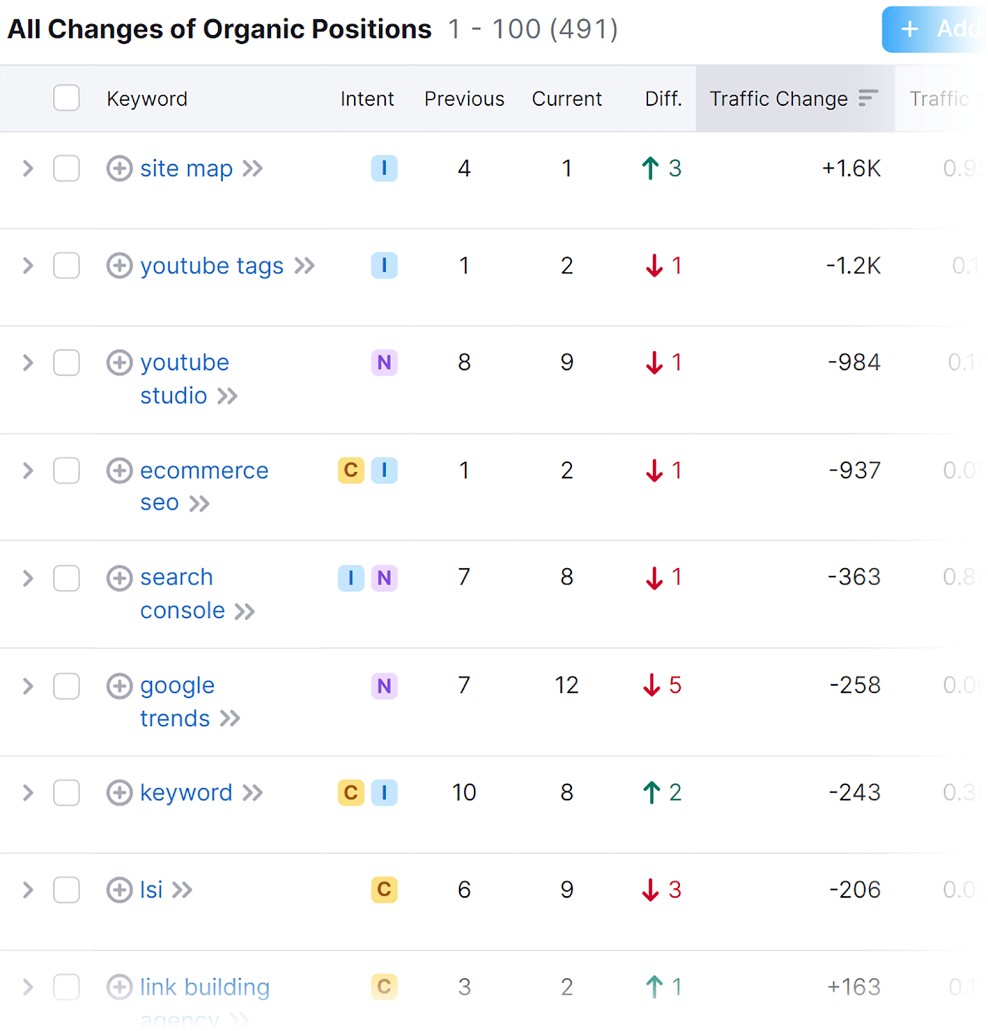988x1031 pixels.
Task: Sort table by Previous column
Action: pos(464,99)
